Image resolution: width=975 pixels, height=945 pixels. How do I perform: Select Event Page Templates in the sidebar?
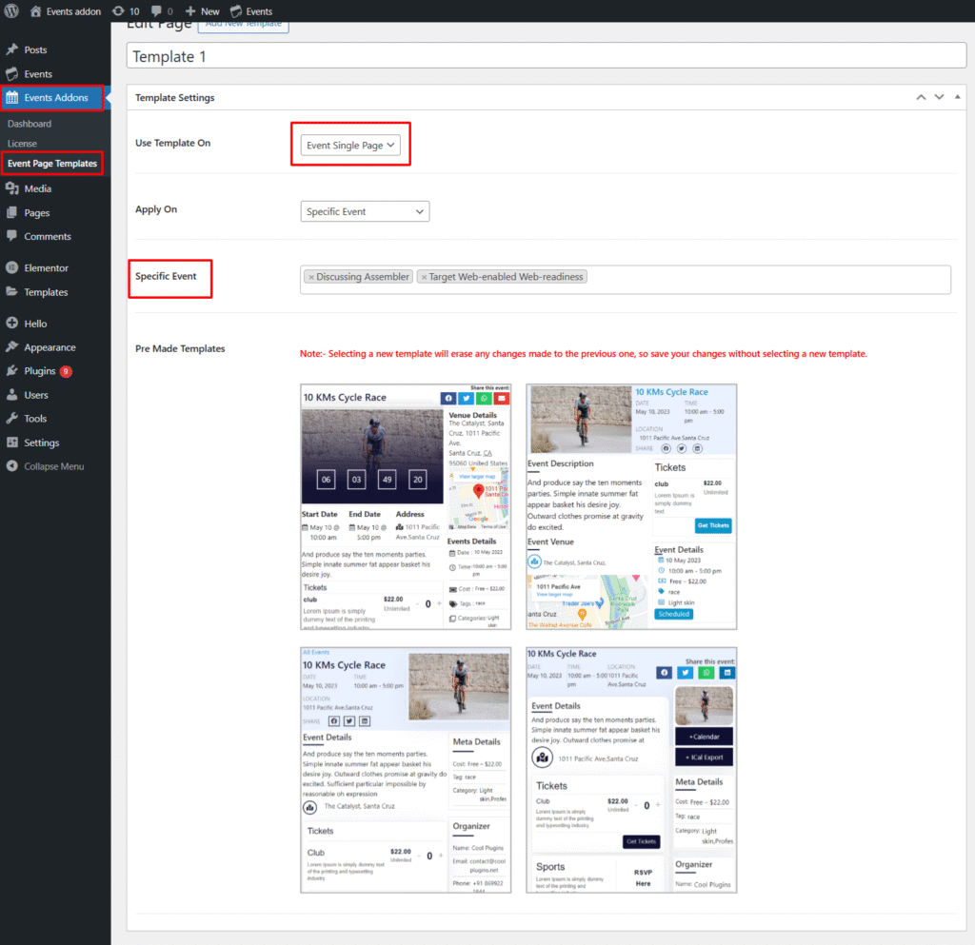(52, 163)
